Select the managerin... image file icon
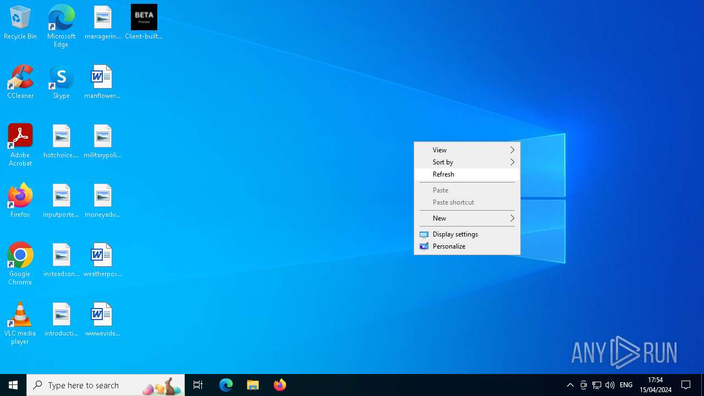704x396 pixels. click(x=102, y=23)
